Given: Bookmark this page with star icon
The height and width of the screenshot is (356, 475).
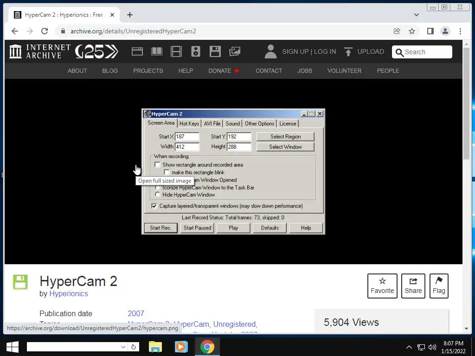Looking at the screenshot, I should (x=412, y=31).
